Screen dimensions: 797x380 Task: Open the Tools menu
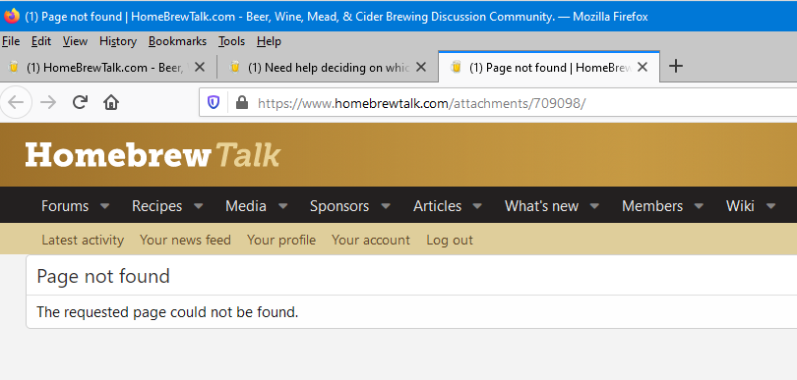click(x=232, y=41)
